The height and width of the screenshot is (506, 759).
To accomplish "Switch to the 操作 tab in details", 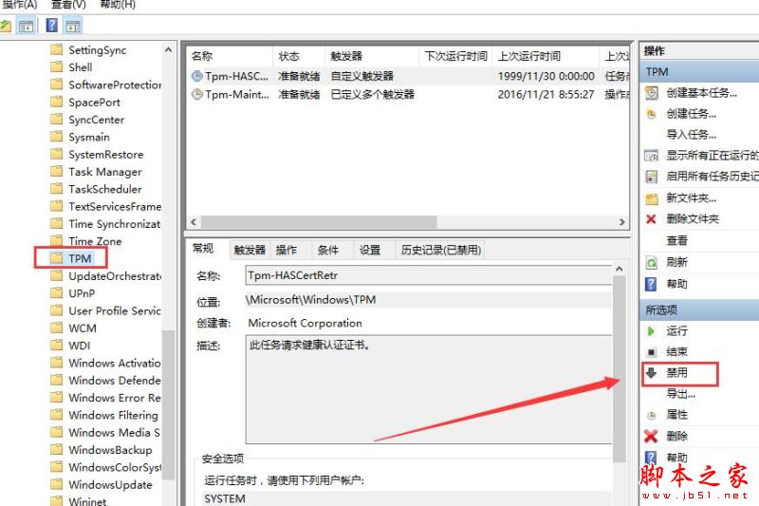I will 287,250.
